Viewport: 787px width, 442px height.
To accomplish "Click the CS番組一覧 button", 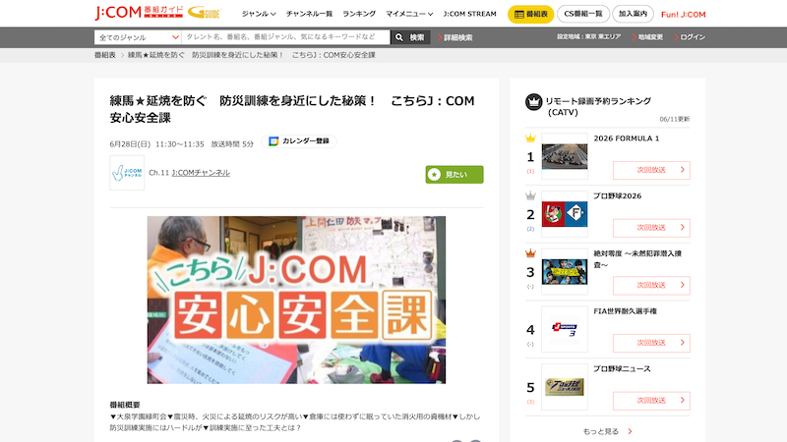I will [583, 14].
